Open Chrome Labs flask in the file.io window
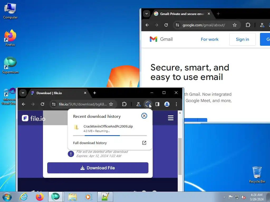Image resolution: width=270 pixels, height=202 pixels. point(138,104)
